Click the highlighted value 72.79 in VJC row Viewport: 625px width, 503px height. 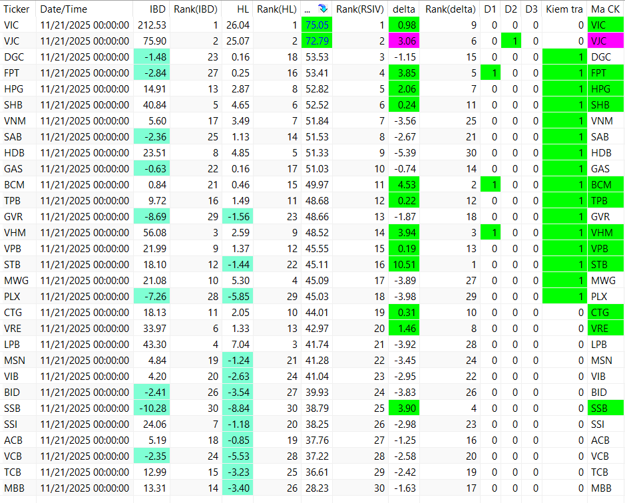tap(317, 41)
